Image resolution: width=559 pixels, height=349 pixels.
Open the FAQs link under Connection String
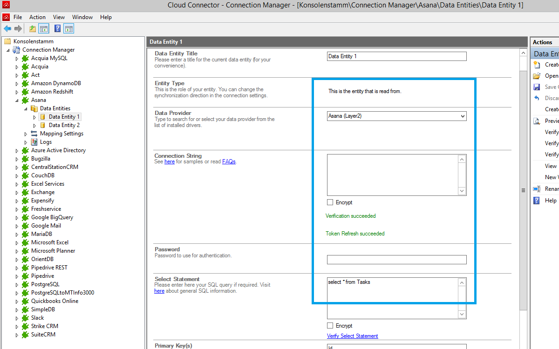click(229, 161)
